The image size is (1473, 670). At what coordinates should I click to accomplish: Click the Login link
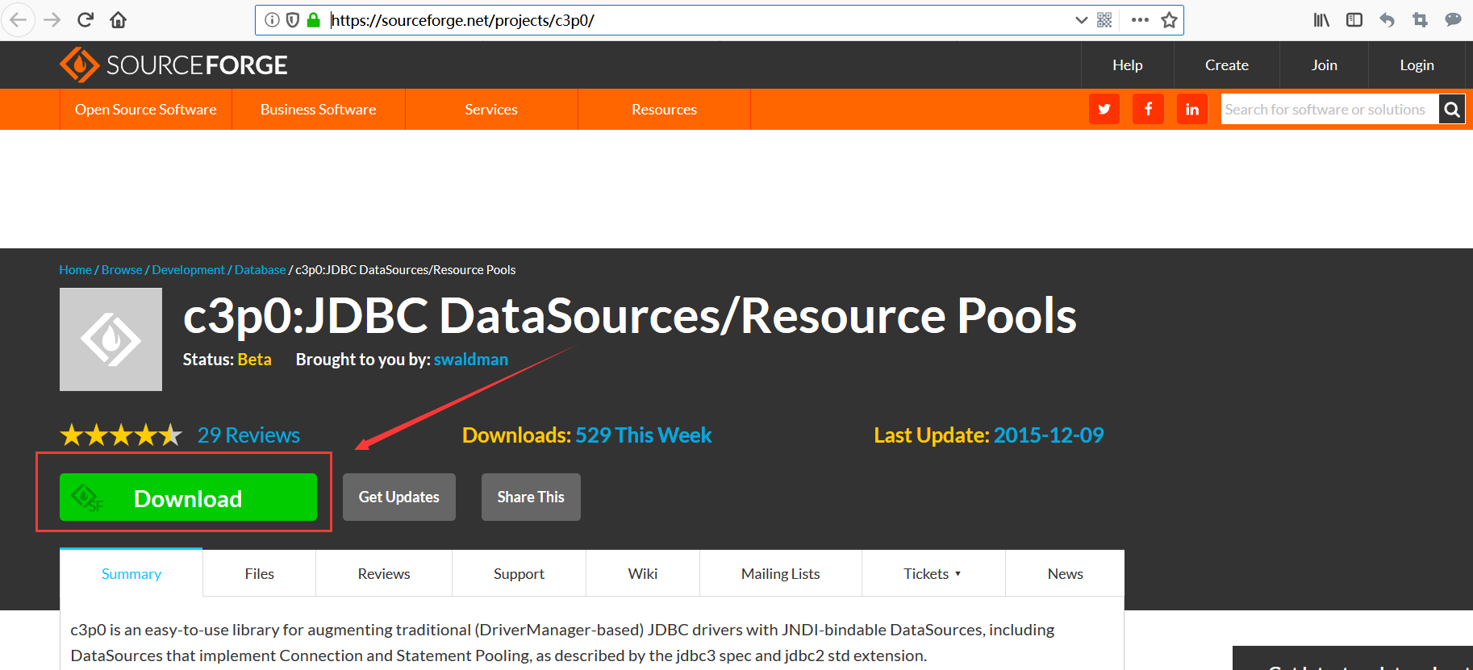pos(1417,65)
